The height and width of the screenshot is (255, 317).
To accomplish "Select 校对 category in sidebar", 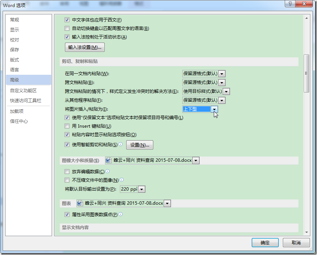I will (x=29, y=40).
